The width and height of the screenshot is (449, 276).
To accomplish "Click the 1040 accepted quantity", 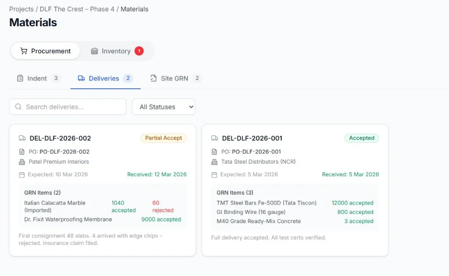I will pos(123,206).
